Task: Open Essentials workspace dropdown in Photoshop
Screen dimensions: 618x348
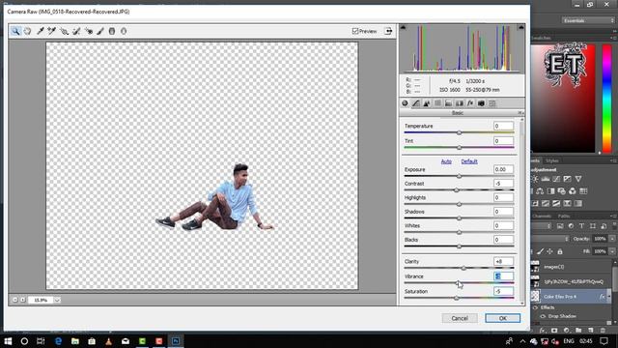Action: pos(588,20)
